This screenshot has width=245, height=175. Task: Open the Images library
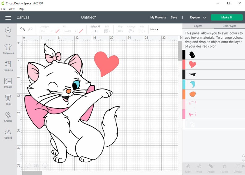(x=8, y=83)
